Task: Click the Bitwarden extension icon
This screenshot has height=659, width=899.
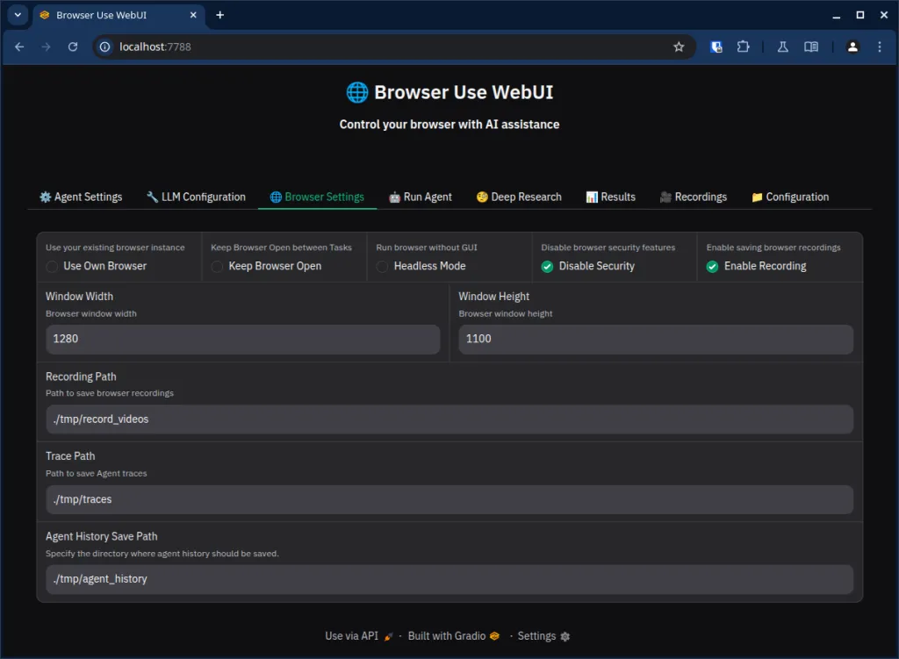Action: tap(716, 47)
